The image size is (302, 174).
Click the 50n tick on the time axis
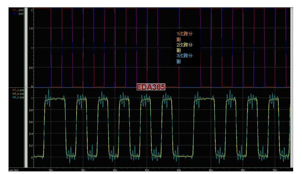tap(275, 170)
